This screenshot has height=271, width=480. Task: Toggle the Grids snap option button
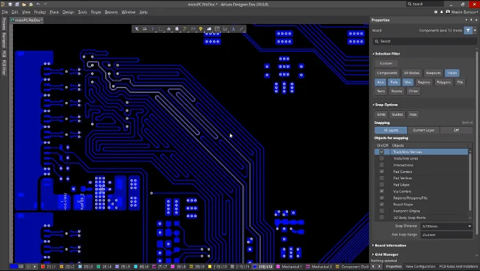(x=381, y=114)
